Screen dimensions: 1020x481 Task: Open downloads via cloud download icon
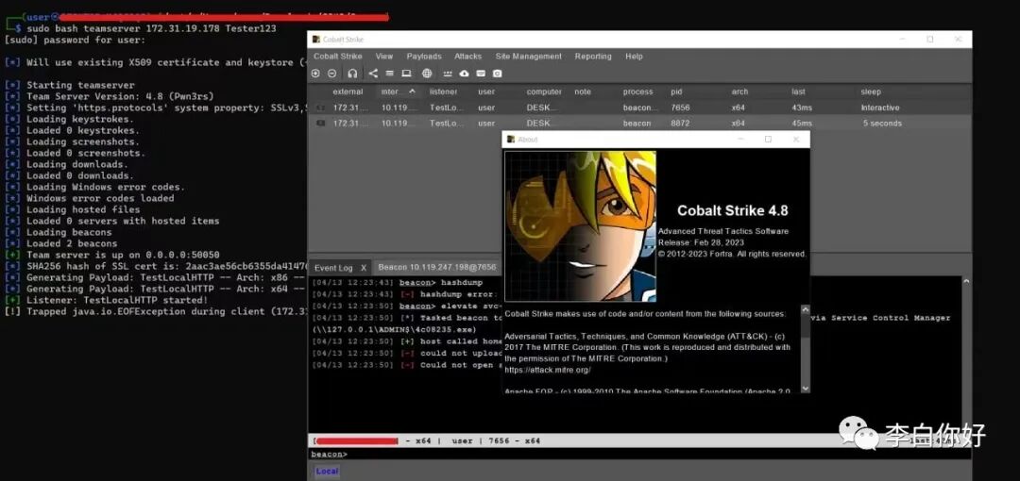(465, 74)
